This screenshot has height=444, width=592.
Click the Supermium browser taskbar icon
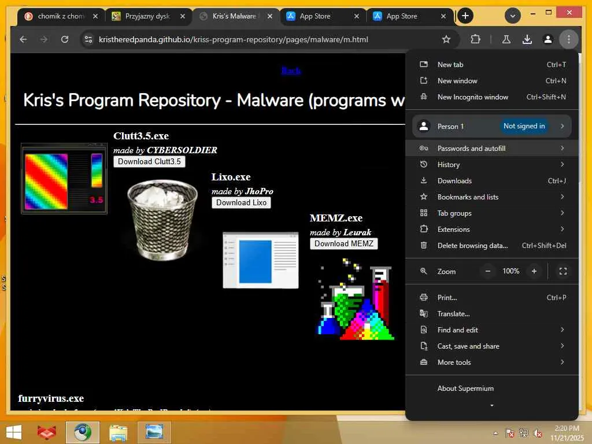coord(82,432)
